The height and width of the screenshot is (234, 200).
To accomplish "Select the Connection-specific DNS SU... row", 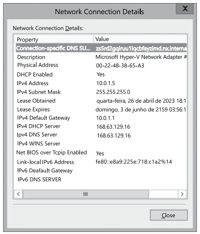I will point(101,48).
